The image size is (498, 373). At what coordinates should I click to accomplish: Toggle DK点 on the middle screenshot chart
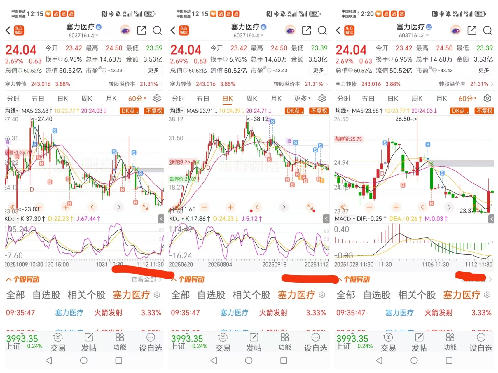(294, 111)
